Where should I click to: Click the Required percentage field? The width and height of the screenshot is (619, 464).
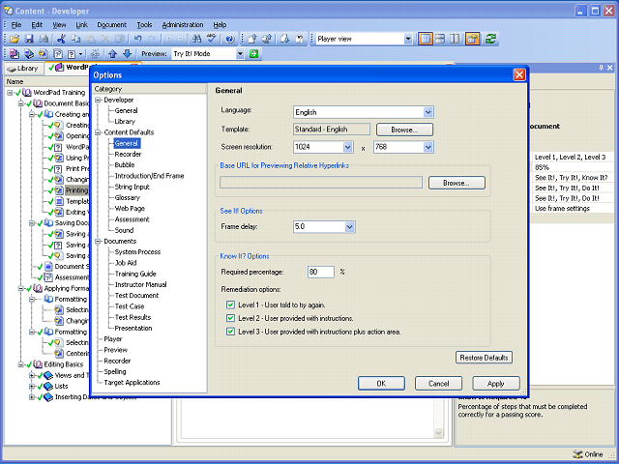pos(320,272)
